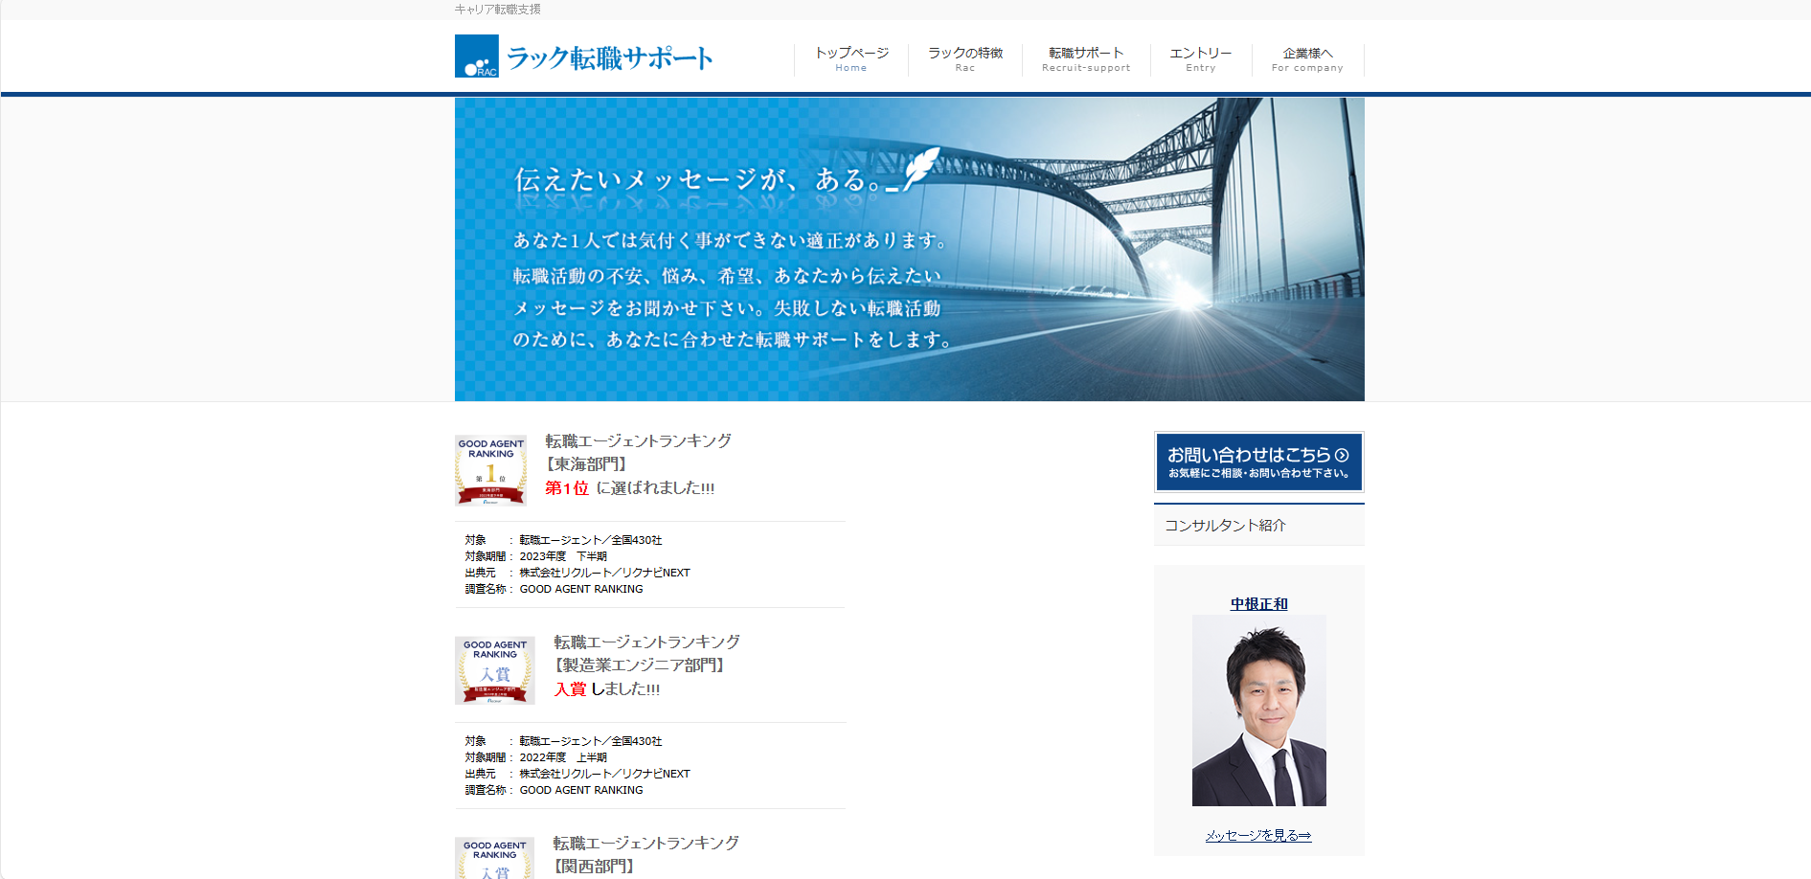
Task: Open the エントリー Entry menu item
Action: (1200, 58)
